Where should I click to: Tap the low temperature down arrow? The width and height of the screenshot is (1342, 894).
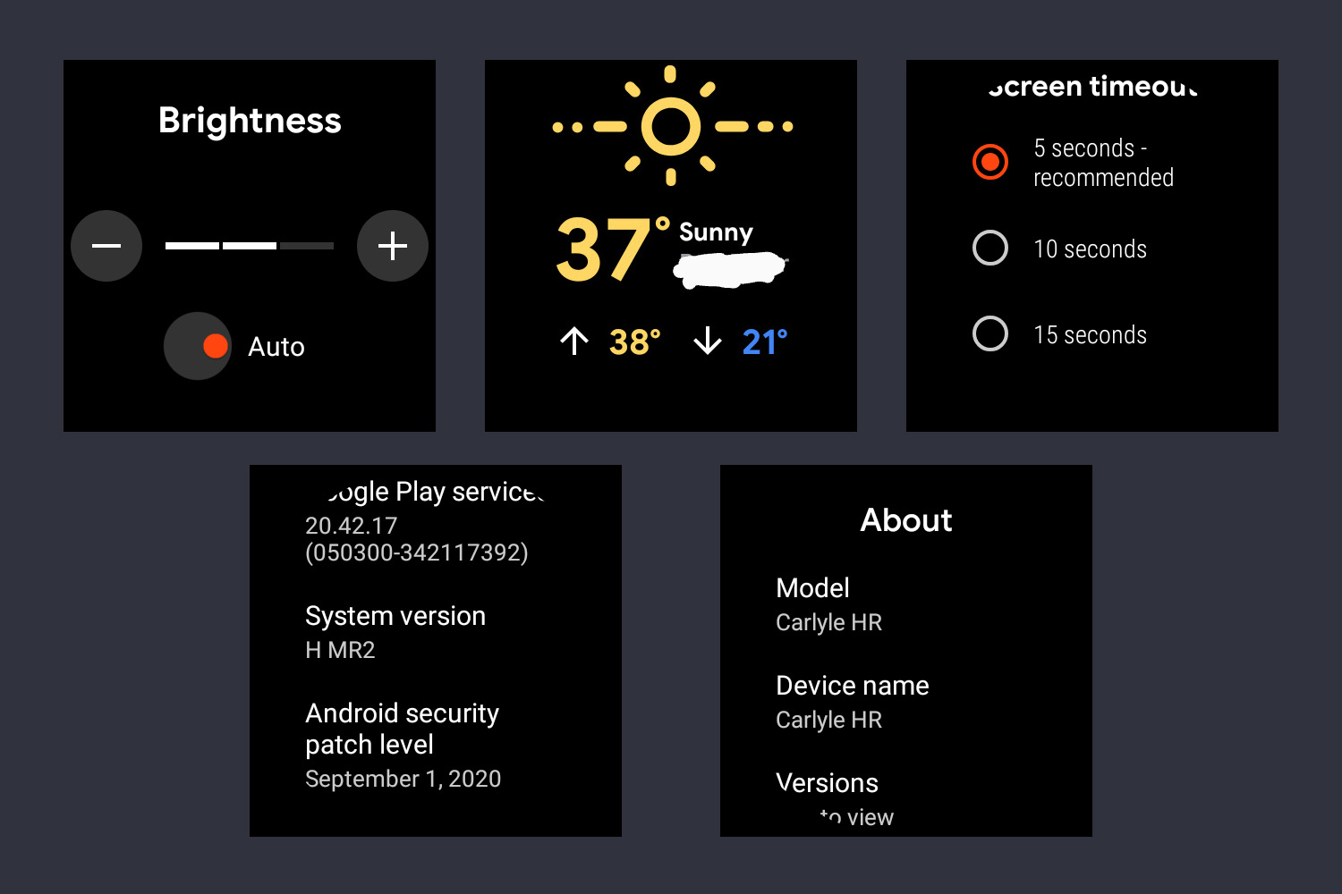(708, 342)
